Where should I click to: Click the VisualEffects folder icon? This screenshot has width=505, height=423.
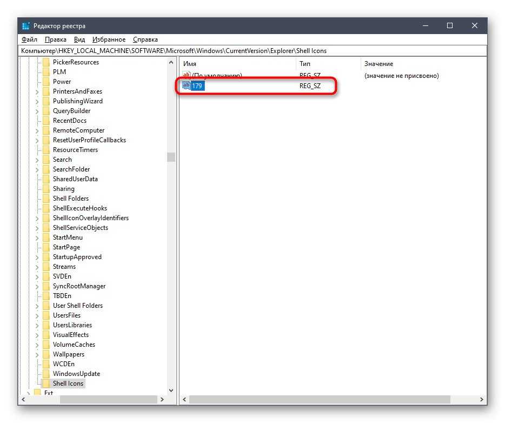[46, 335]
